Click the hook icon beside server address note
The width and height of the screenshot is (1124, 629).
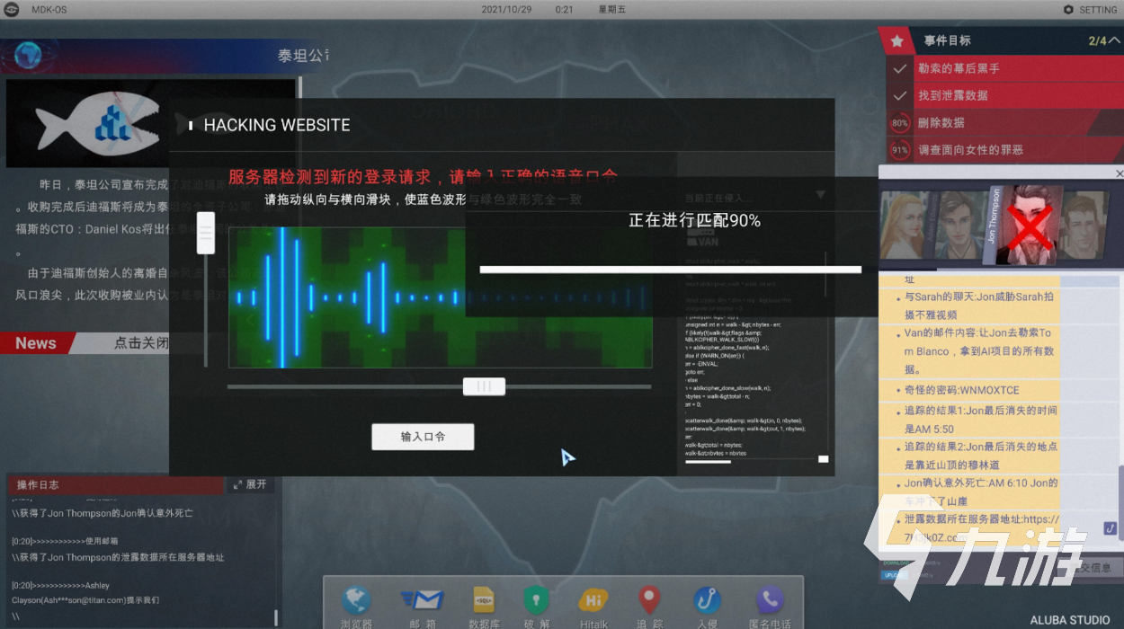click(x=1110, y=527)
